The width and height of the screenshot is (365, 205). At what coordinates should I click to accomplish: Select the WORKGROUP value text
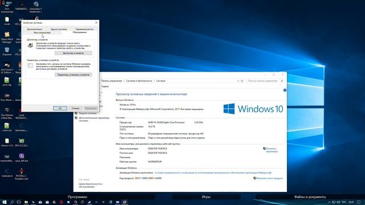click(x=155, y=162)
